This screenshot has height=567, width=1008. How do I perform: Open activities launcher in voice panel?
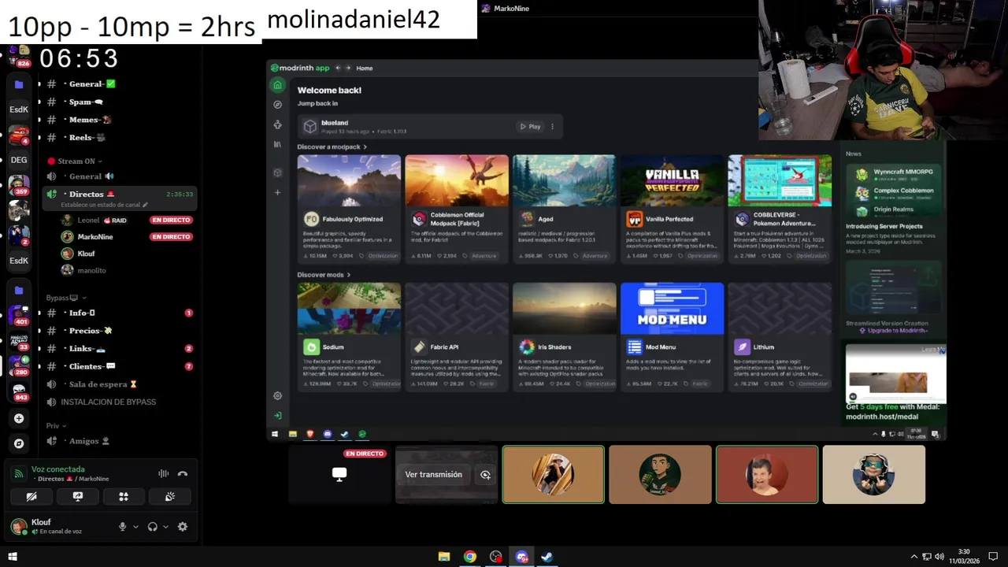[124, 497]
